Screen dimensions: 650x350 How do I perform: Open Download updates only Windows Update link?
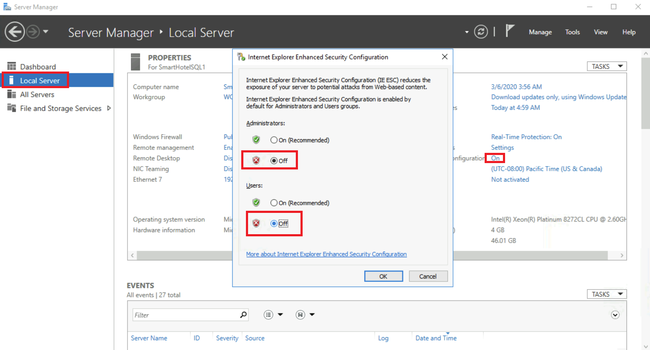tap(559, 97)
